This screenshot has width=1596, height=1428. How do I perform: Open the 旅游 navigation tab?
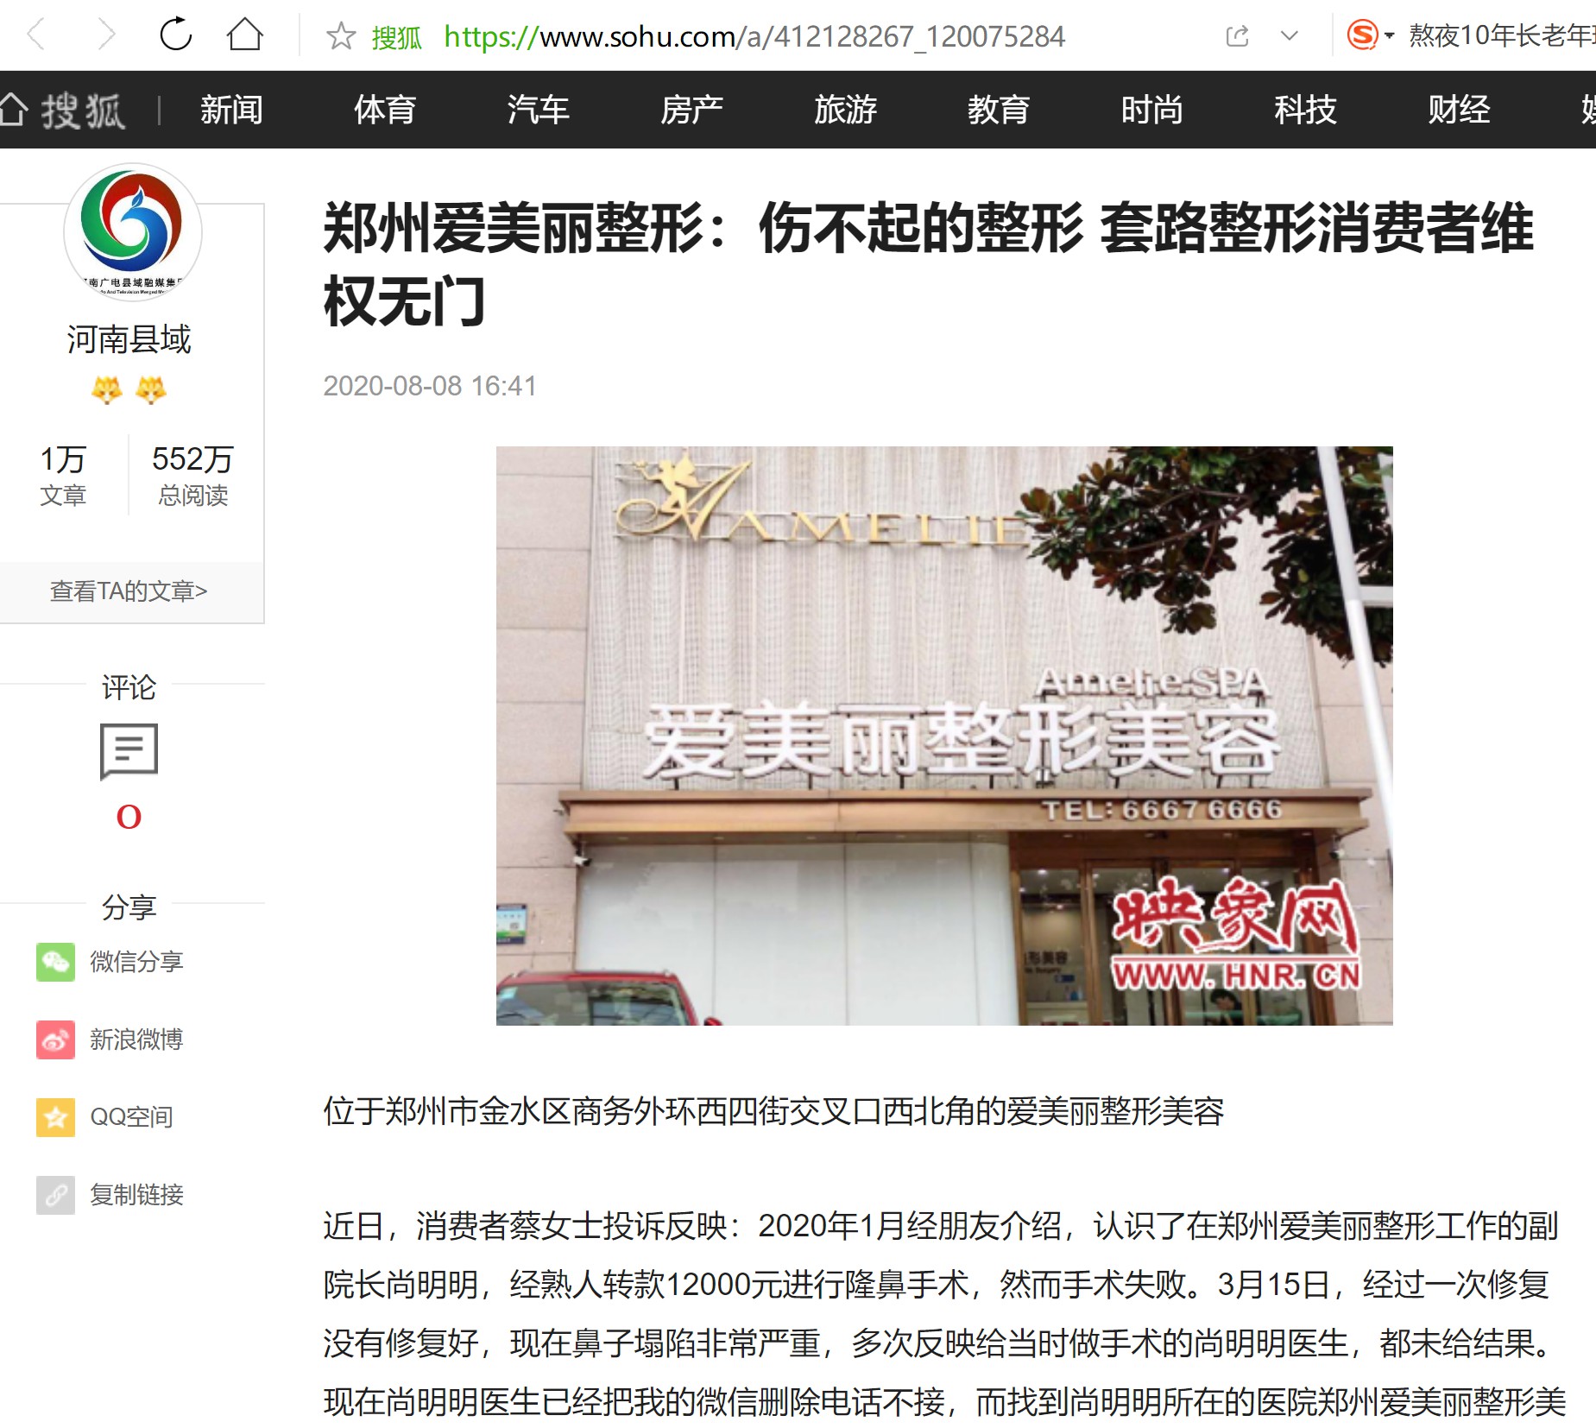coord(845,110)
